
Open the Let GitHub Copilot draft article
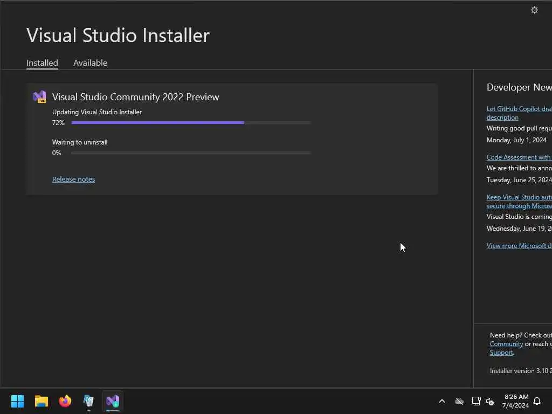click(x=519, y=113)
